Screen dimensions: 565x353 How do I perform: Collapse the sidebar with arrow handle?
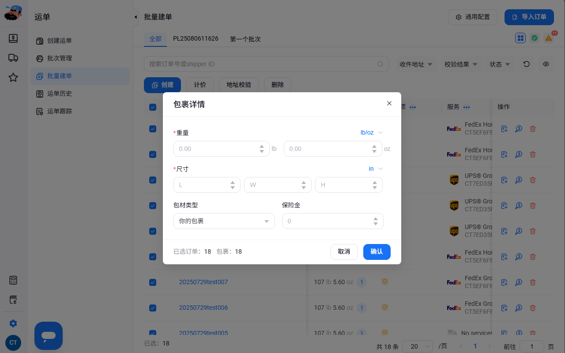tap(136, 17)
